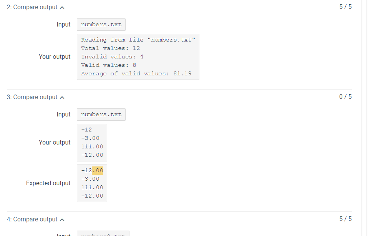The image size is (383, 236).
Task: Click the Invalid values: 4 output line
Action: (x=112, y=57)
